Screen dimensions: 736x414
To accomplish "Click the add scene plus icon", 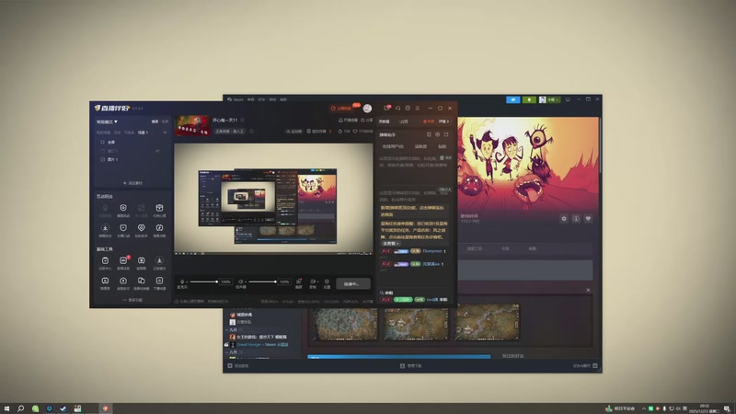I will (165, 132).
